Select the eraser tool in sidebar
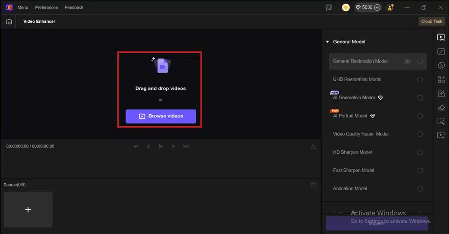The image size is (449, 234). [441, 108]
